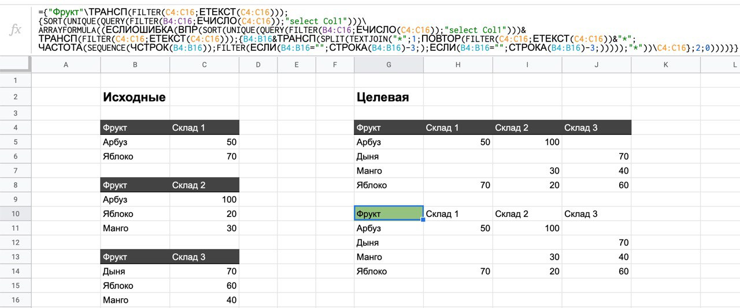Select row 16 header
Viewport: 740px width, 308px height.
(x=16, y=300)
